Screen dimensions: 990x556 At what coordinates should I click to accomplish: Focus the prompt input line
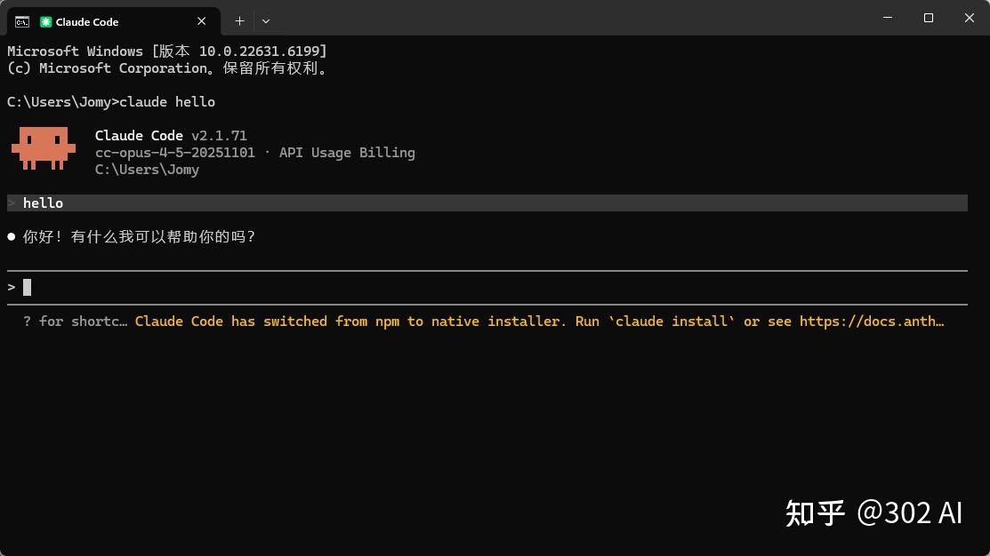[x=445, y=287]
